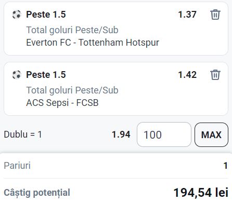Screen dimensions: 232x202
Task: Click the second Peste 1.5 selection title
Action: pyautogui.click(x=46, y=75)
